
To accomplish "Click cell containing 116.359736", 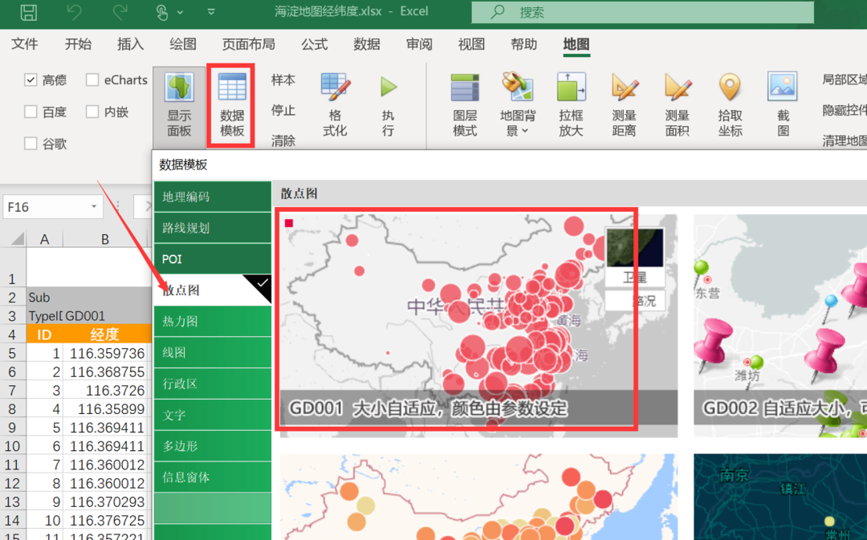I will click(106, 353).
